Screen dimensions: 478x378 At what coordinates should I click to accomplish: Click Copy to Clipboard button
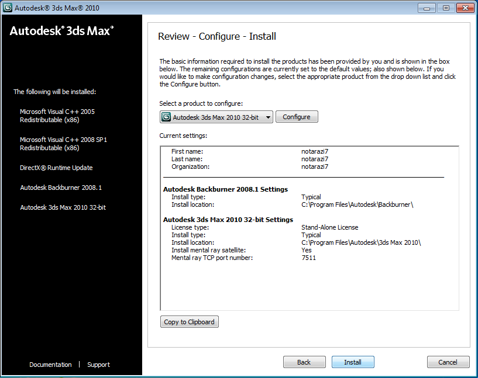(190, 322)
